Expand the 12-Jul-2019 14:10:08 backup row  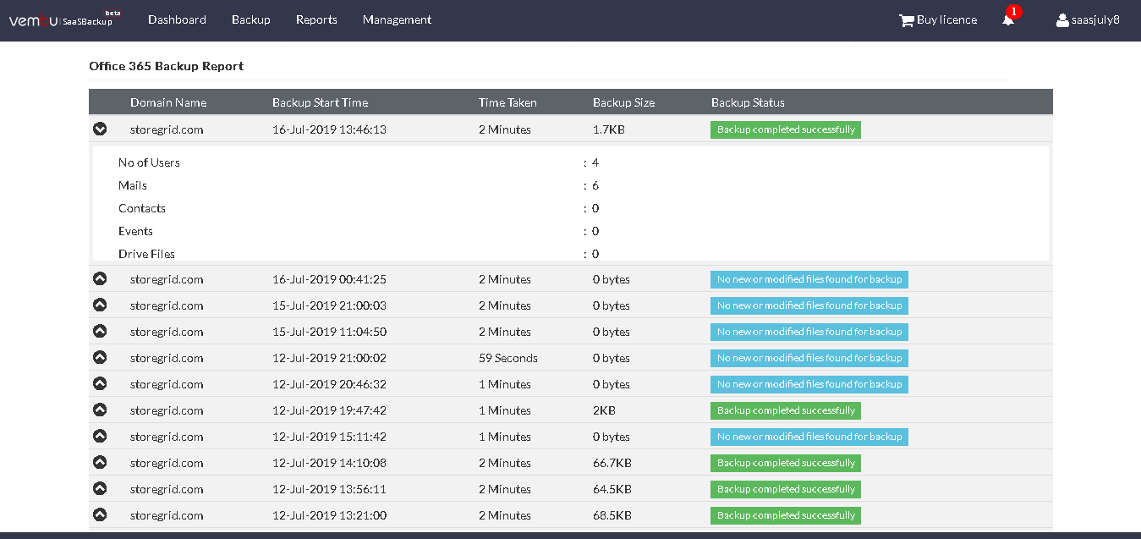100,462
